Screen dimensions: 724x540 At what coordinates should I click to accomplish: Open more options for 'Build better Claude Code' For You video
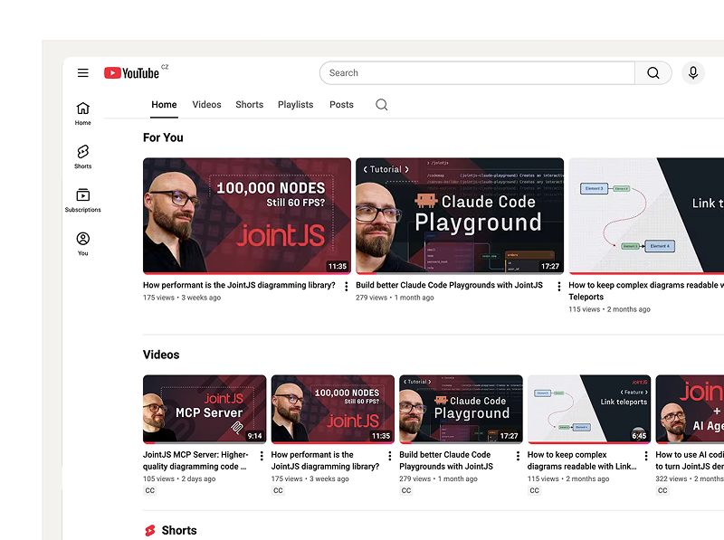click(559, 287)
